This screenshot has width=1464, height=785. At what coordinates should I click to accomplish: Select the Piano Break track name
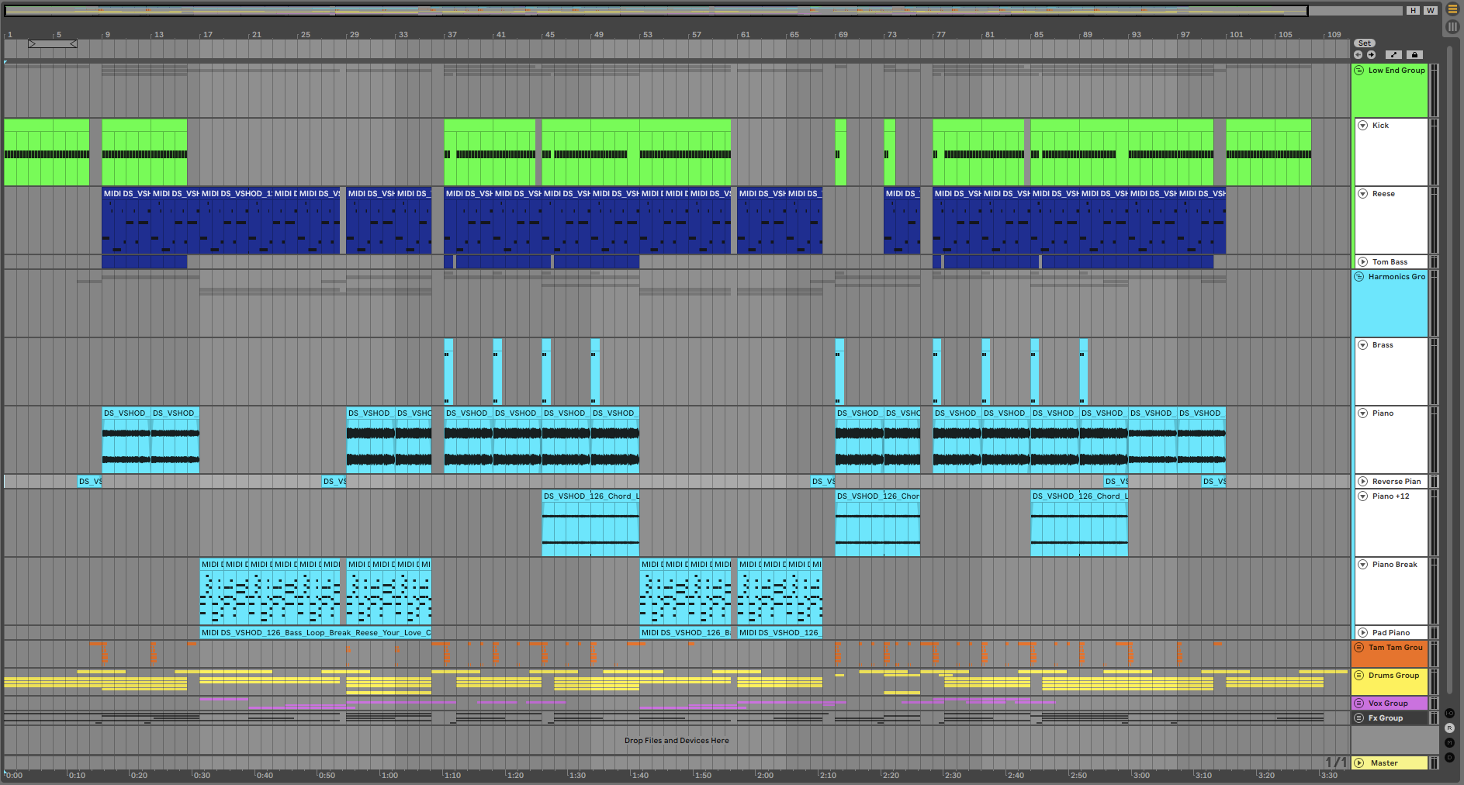click(1395, 565)
